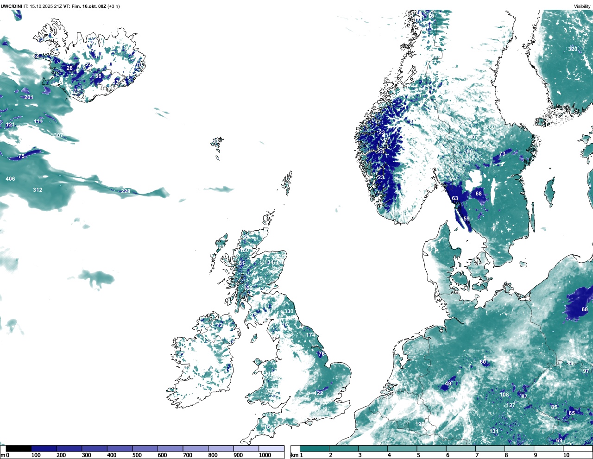Select the teal swatch between 4 and 5 km

[402, 448]
